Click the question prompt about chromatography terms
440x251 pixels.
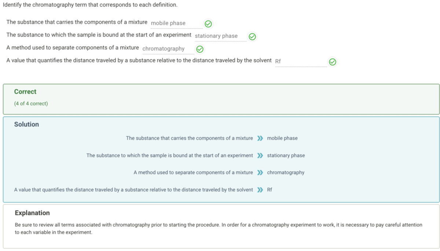tap(90, 5)
